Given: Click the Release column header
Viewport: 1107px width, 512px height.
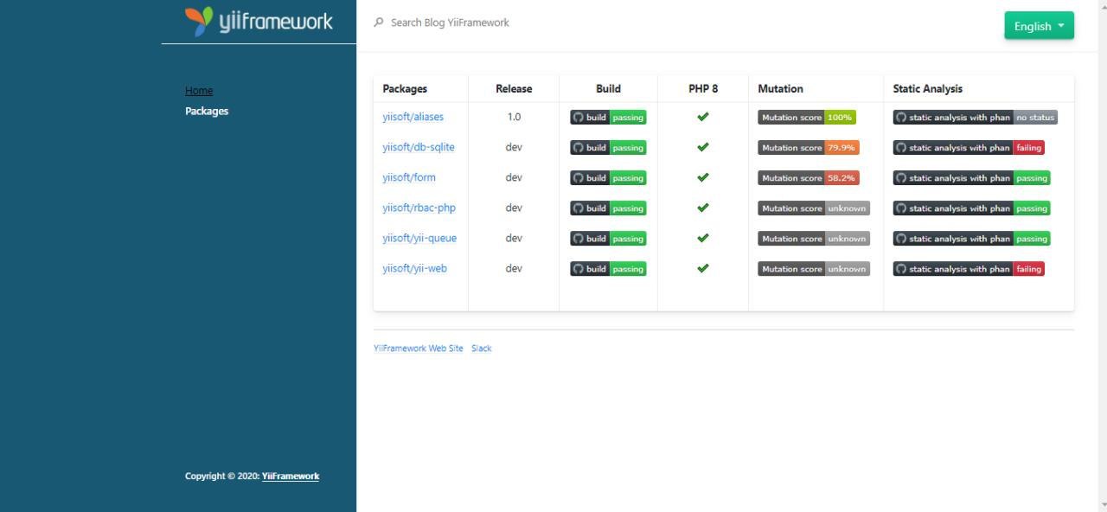Looking at the screenshot, I should click(x=514, y=88).
